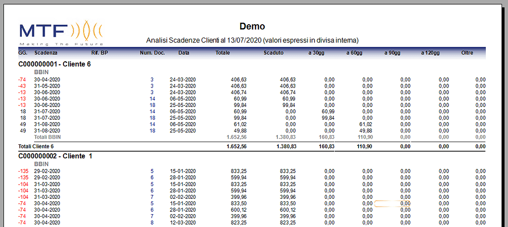
Task: Select 49,88 in the Totale column
Action: point(240,131)
